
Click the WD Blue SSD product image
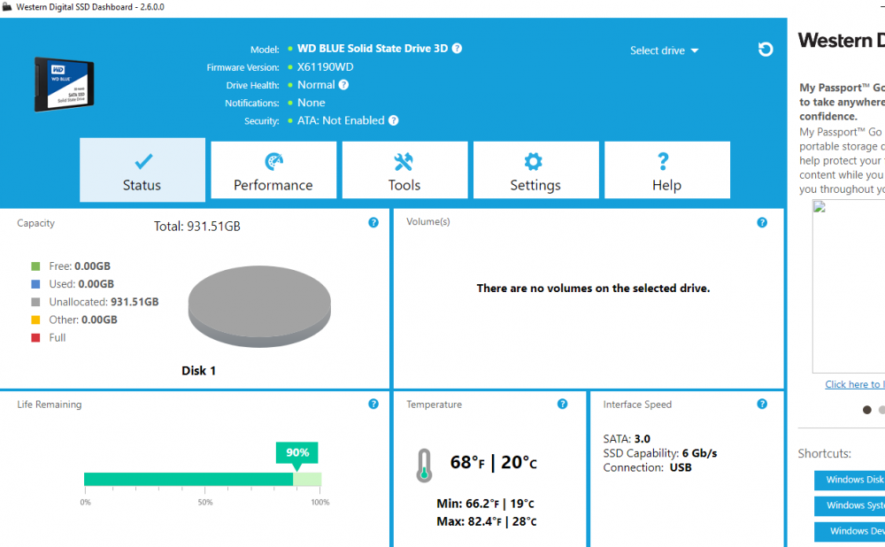point(64,84)
